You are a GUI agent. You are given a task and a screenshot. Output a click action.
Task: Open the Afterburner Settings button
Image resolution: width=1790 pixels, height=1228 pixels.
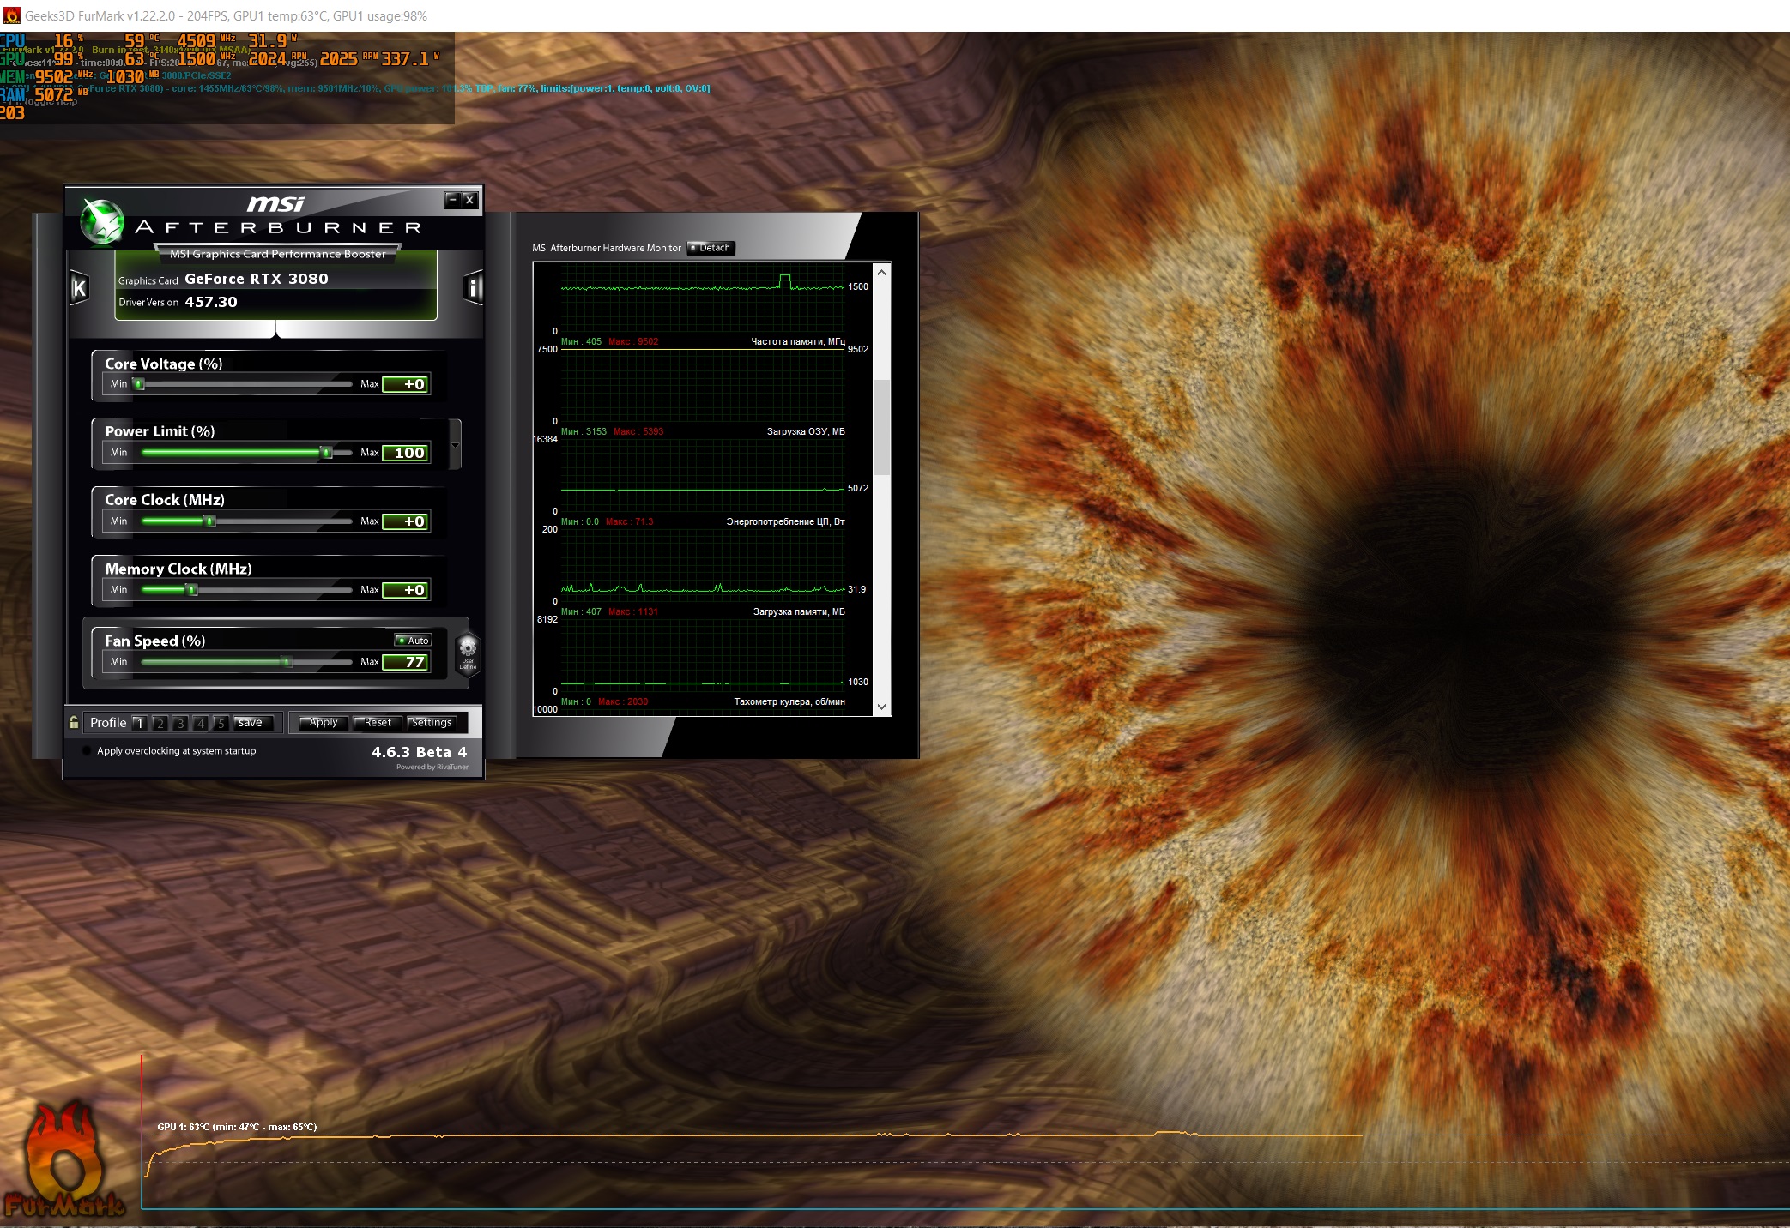(431, 723)
